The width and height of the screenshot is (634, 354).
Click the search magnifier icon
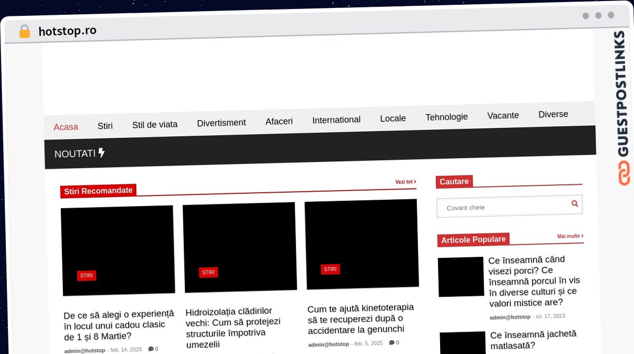575,203
